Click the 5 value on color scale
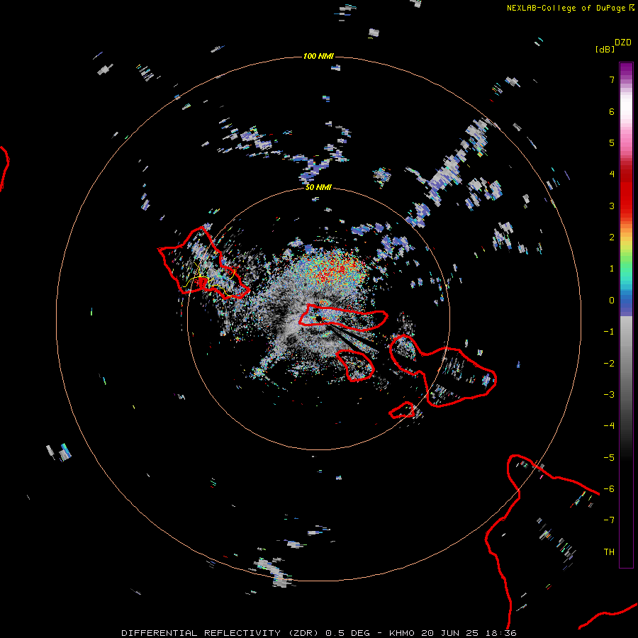This screenshot has height=638, width=638. tap(612, 143)
